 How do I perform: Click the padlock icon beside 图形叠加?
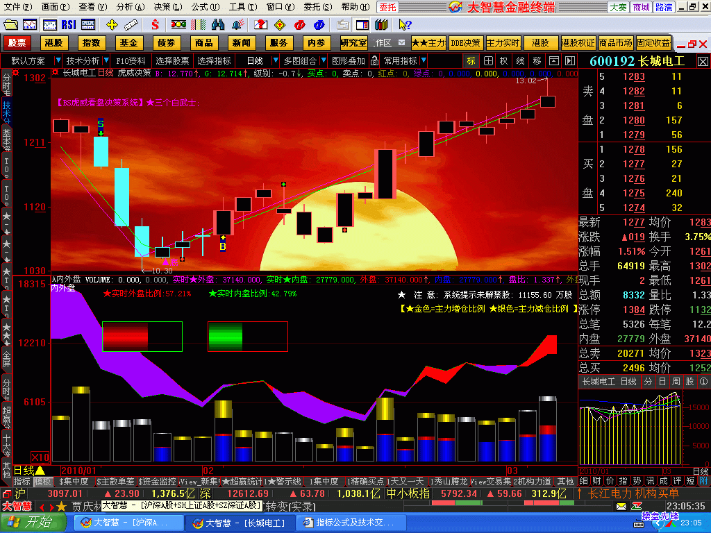coord(374,60)
